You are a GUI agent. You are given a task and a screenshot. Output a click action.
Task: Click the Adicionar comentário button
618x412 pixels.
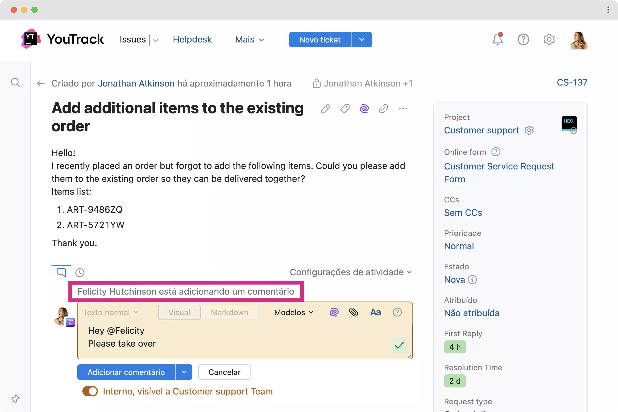click(x=126, y=372)
